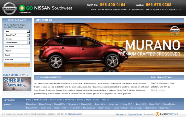Open the Privacy & Terms footer link
The height and width of the screenshot is (139, 186).
pyautogui.click(x=135, y=115)
